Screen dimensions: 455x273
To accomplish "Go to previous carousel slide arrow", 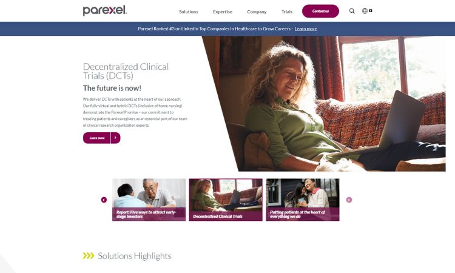I will tap(104, 200).
